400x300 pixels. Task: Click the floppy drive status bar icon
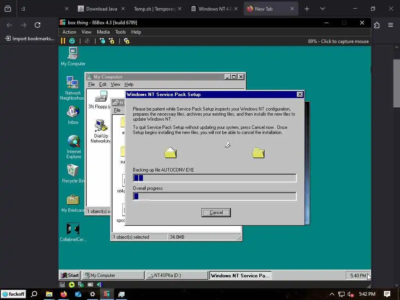(x=62, y=284)
